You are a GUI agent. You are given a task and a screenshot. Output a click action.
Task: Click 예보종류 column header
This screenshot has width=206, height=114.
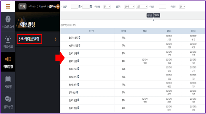coord(124,31)
